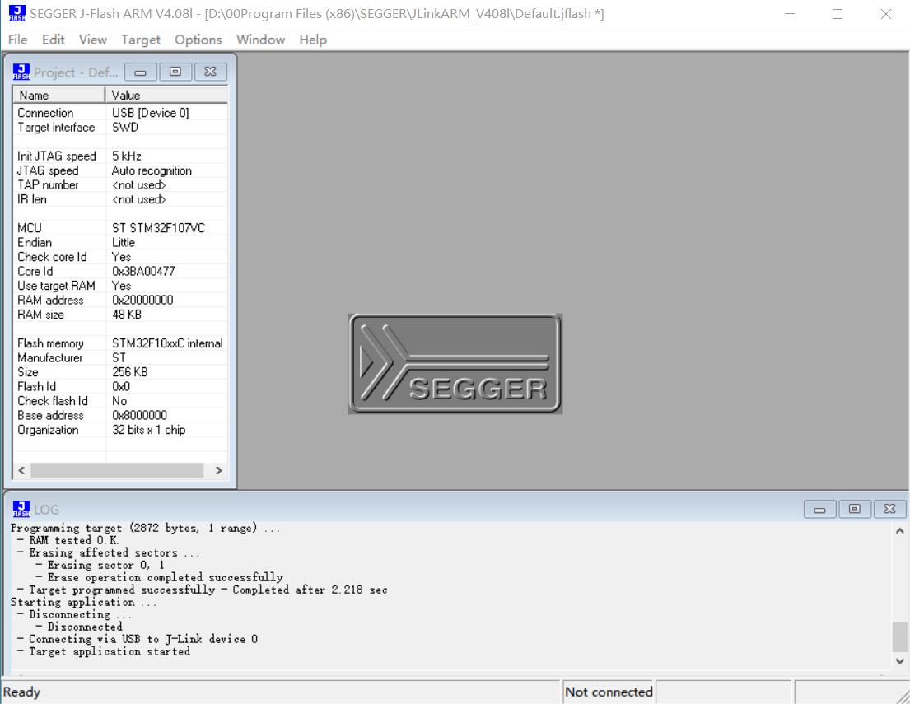The height and width of the screenshot is (704, 910).
Task: Open the Window menu
Action: [x=260, y=40]
